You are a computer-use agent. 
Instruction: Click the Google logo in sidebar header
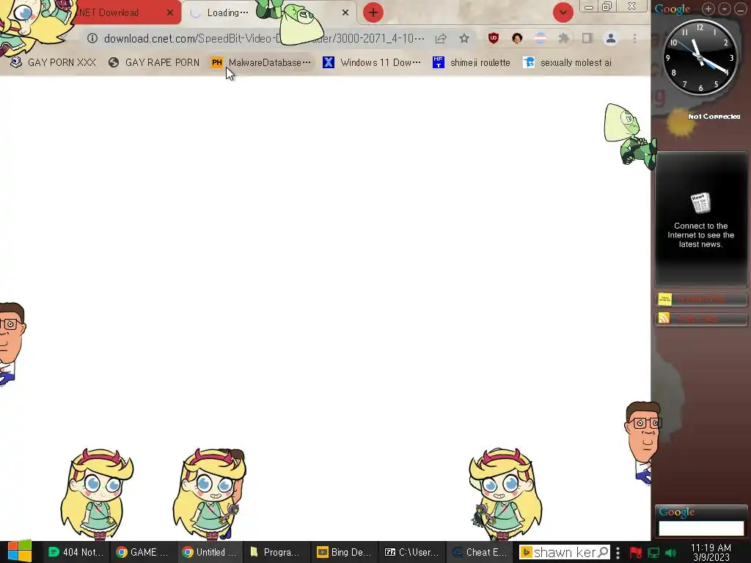[x=673, y=9]
